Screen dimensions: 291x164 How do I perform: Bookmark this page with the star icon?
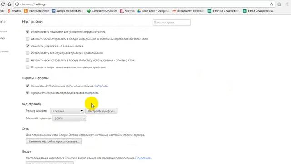(271, 4)
